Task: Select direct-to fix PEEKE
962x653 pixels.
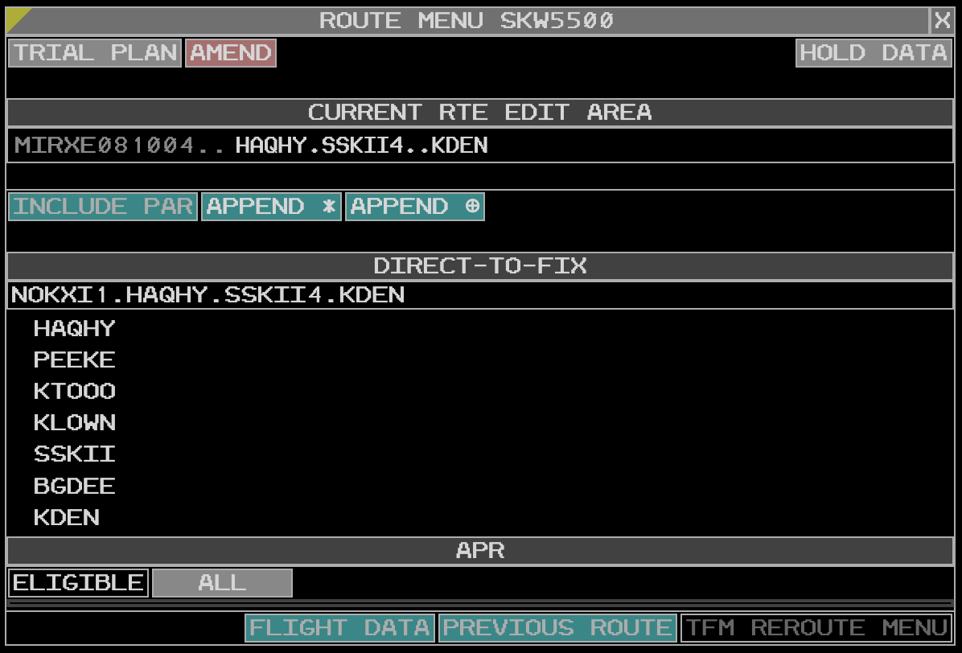Action: pyautogui.click(x=74, y=359)
